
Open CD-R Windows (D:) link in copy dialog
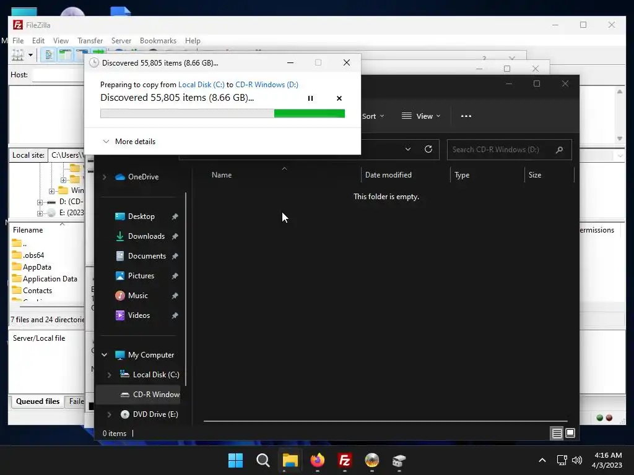(x=267, y=84)
